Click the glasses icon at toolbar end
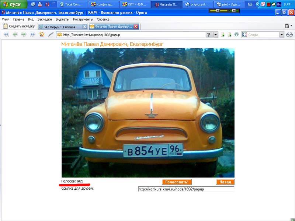This screenshot has width=295, height=221. coord(289,35)
